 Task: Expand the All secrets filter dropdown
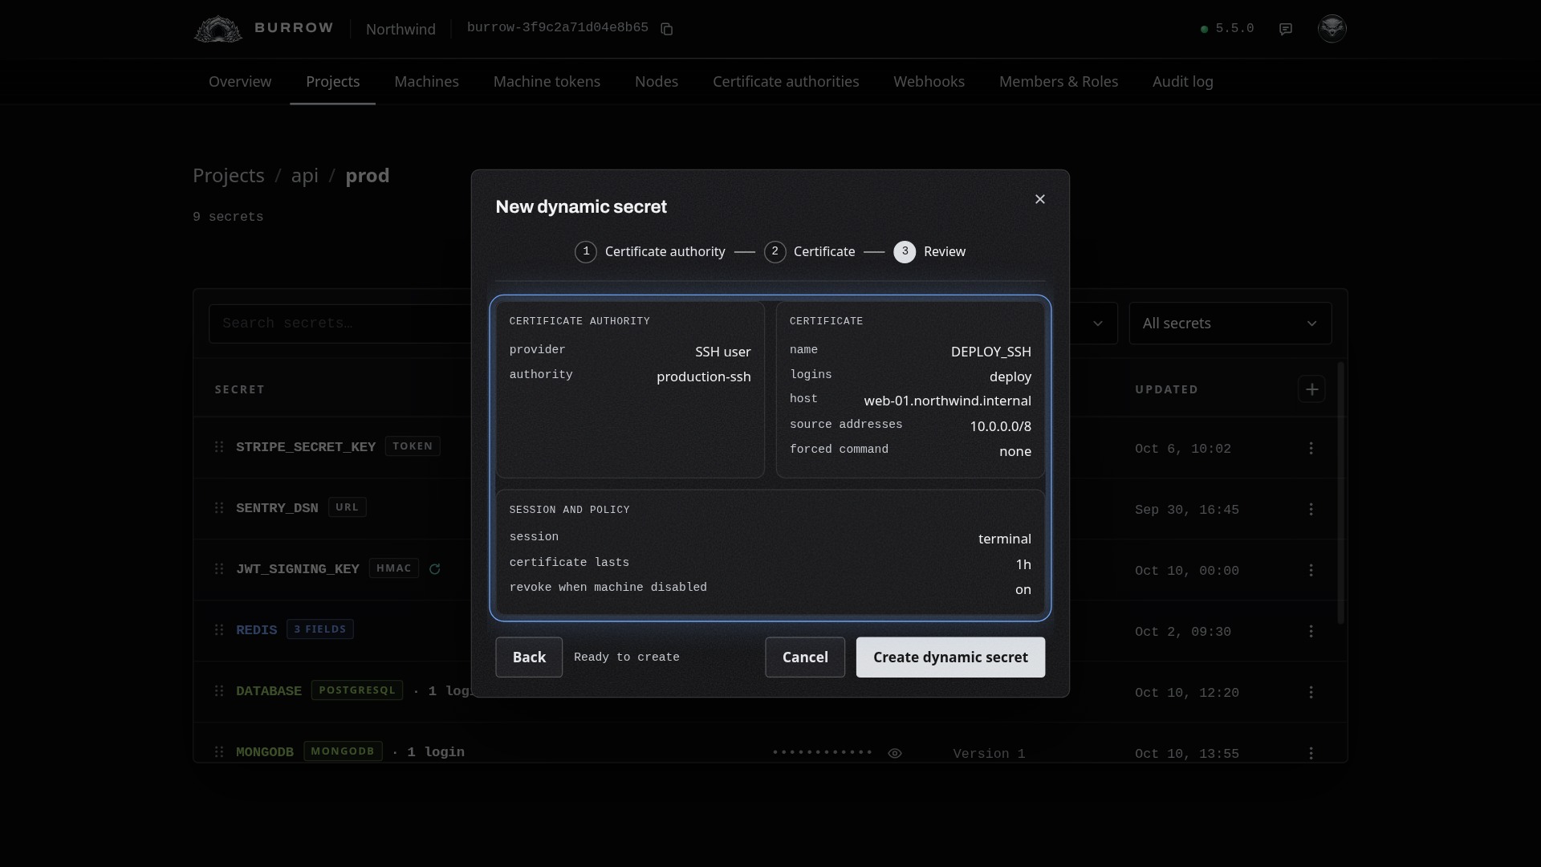point(1230,324)
